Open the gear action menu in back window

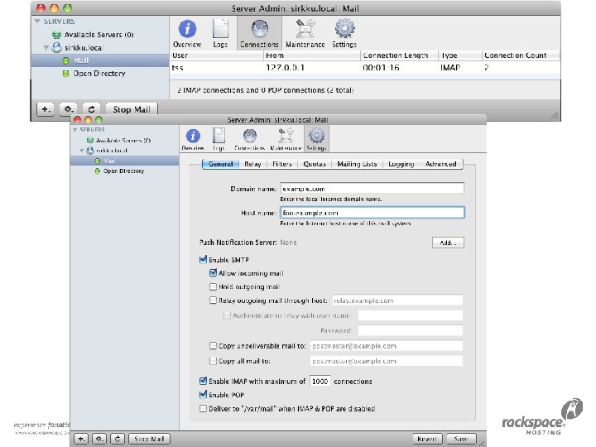[69, 109]
